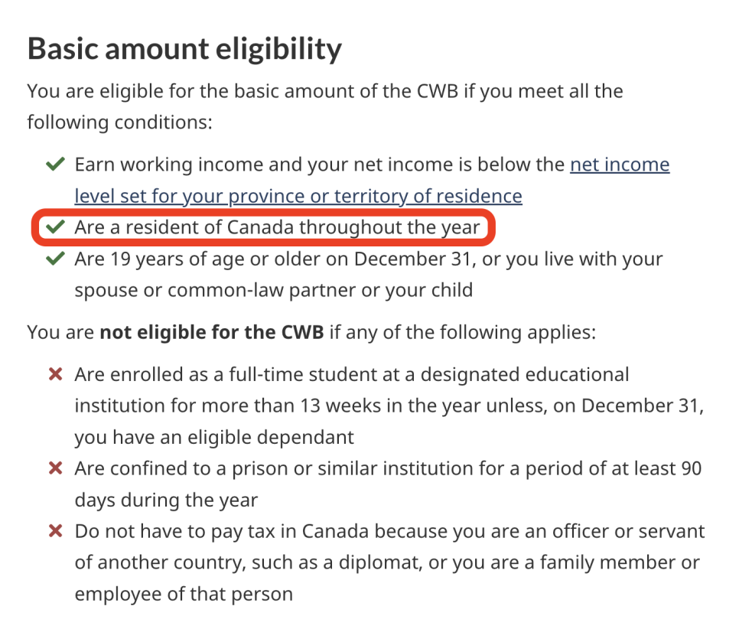Image resolution: width=739 pixels, height=629 pixels.
Task: Click red X beside full-time student item
Action: [56, 374]
